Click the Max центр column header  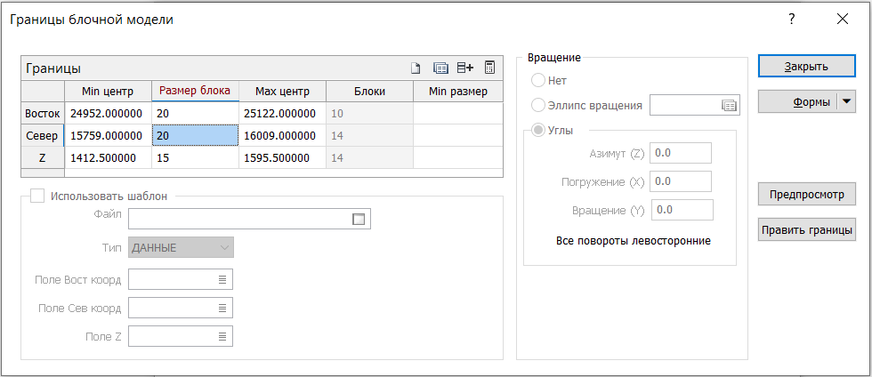click(283, 92)
